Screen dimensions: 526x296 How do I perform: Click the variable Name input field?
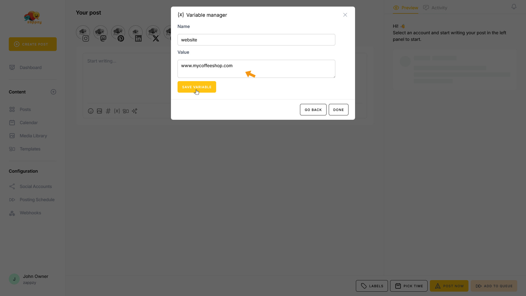(x=256, y=40)
